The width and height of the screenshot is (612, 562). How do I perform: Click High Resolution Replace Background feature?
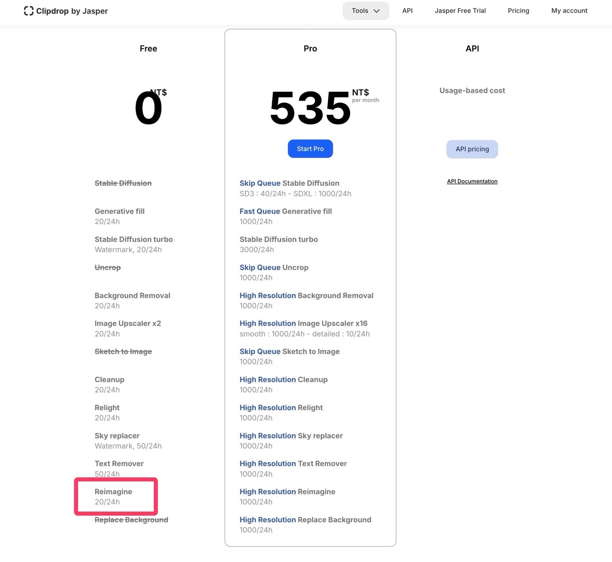(x=306, y=520)
